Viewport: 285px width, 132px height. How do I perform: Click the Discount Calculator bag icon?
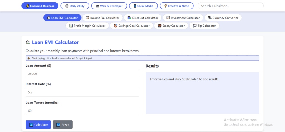click(129, 18)
